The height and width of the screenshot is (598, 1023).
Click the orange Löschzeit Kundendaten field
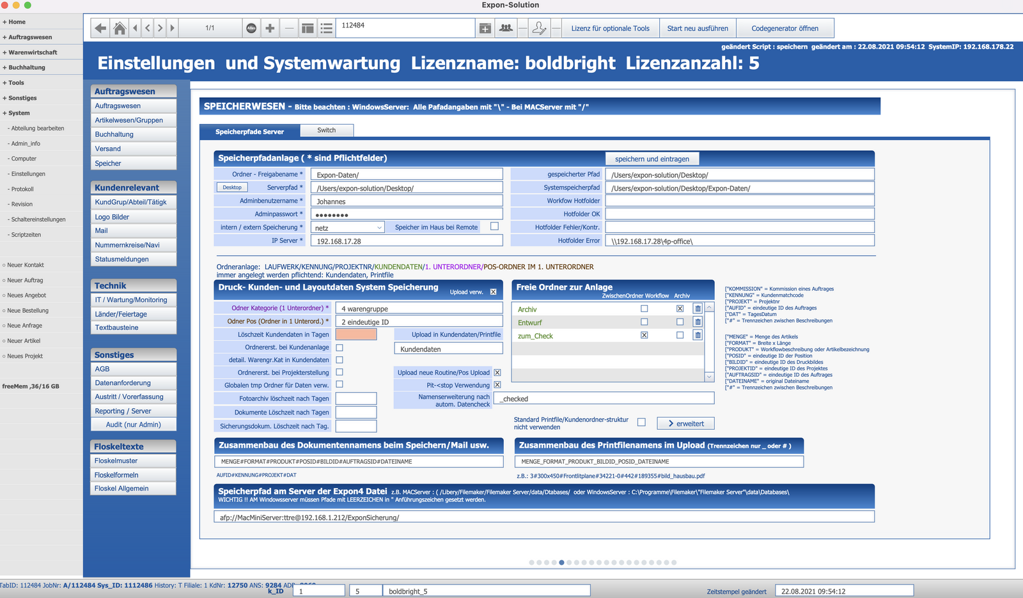356,334
